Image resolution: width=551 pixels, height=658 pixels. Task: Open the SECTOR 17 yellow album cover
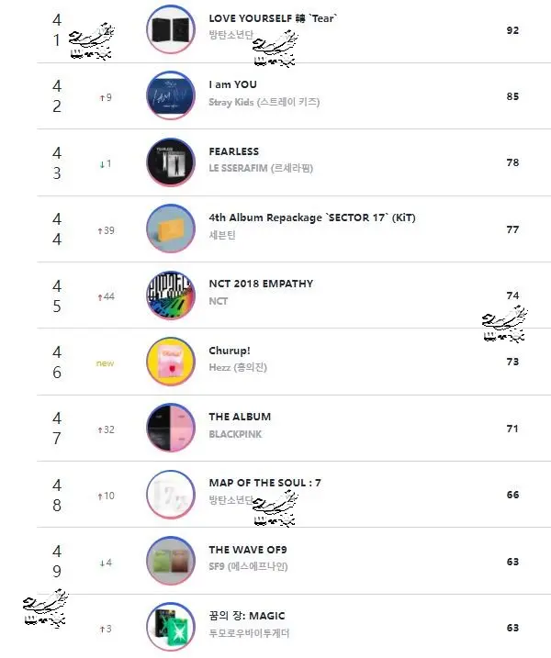(171, 229)
